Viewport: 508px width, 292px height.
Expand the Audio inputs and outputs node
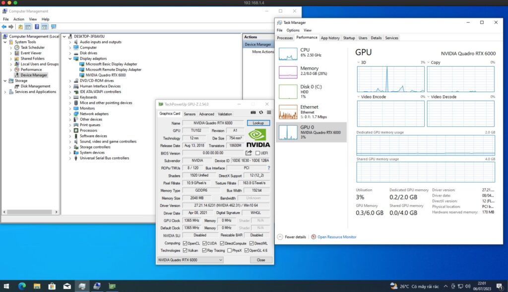(x=70, y=42)
